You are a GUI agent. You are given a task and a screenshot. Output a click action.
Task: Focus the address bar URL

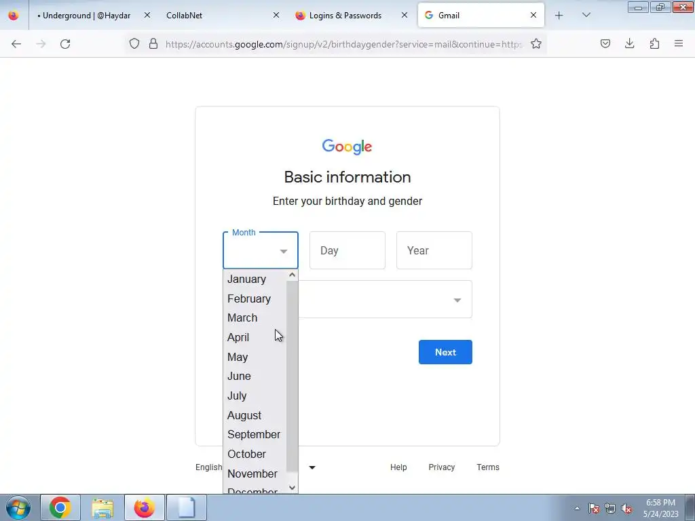coord(343,44)
